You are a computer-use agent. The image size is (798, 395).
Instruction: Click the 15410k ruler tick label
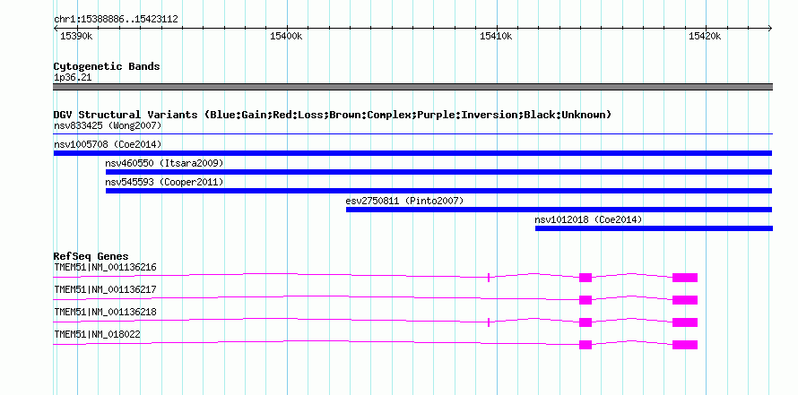pyautogui.click(x=496, y=36)
